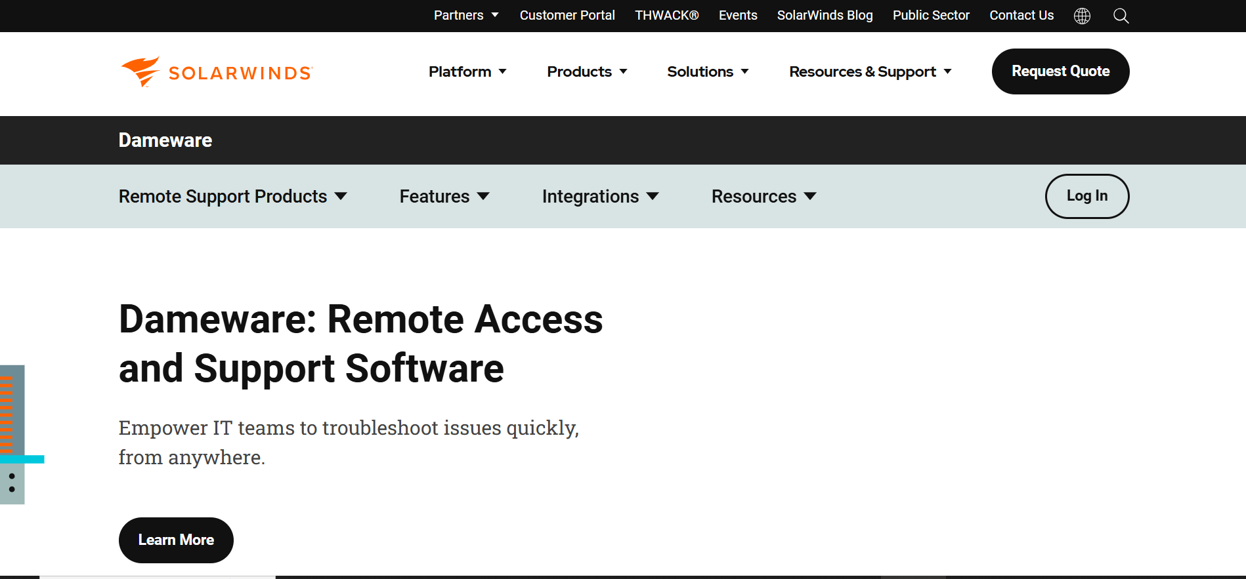The image size is (1246, 579).
Task: Expand the Partners dropdown
Action: click(x=466, y=15)
